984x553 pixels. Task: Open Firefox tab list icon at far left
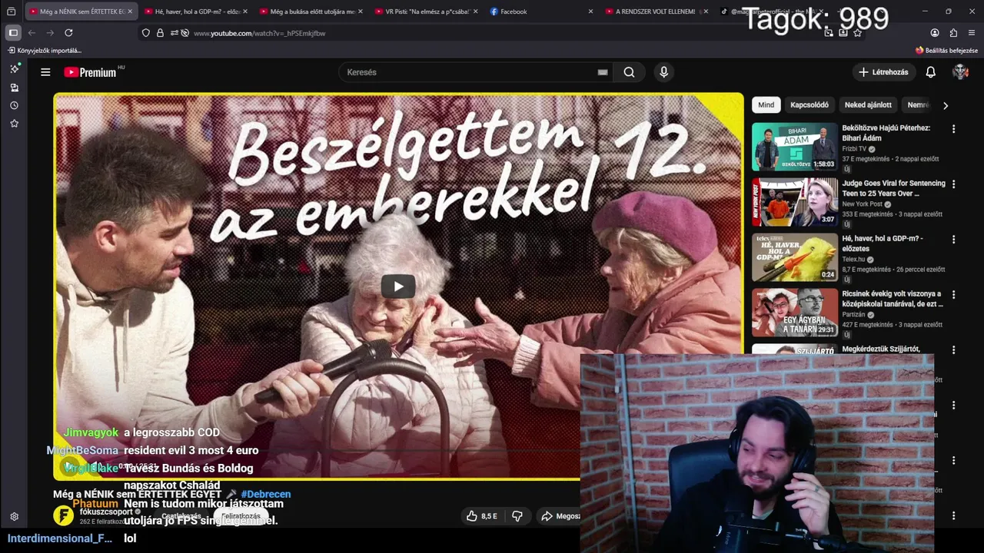point(11,12)
